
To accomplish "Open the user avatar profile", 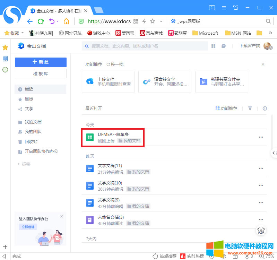I will 267,46.
